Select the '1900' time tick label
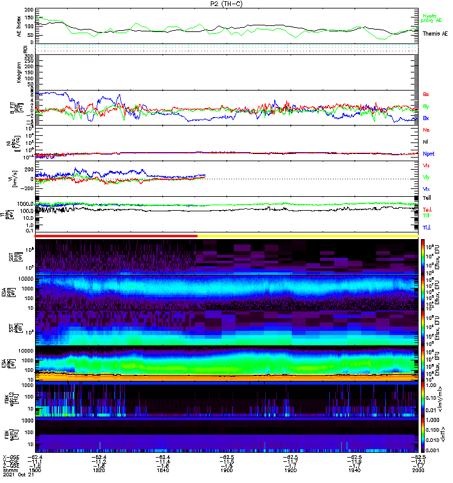Image resolution: width=453 pixels, height=483 pixels. pyautogui.click(x=226, y=470)
